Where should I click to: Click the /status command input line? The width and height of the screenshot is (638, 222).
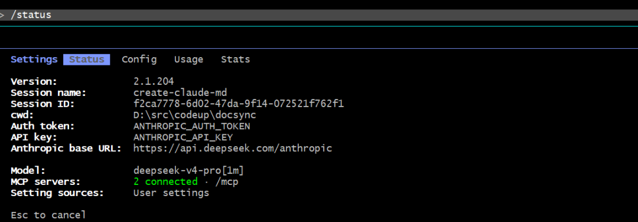click(319, 15)
